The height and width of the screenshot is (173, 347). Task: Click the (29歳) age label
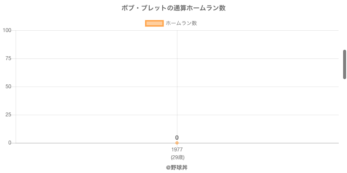click(177, 157)
